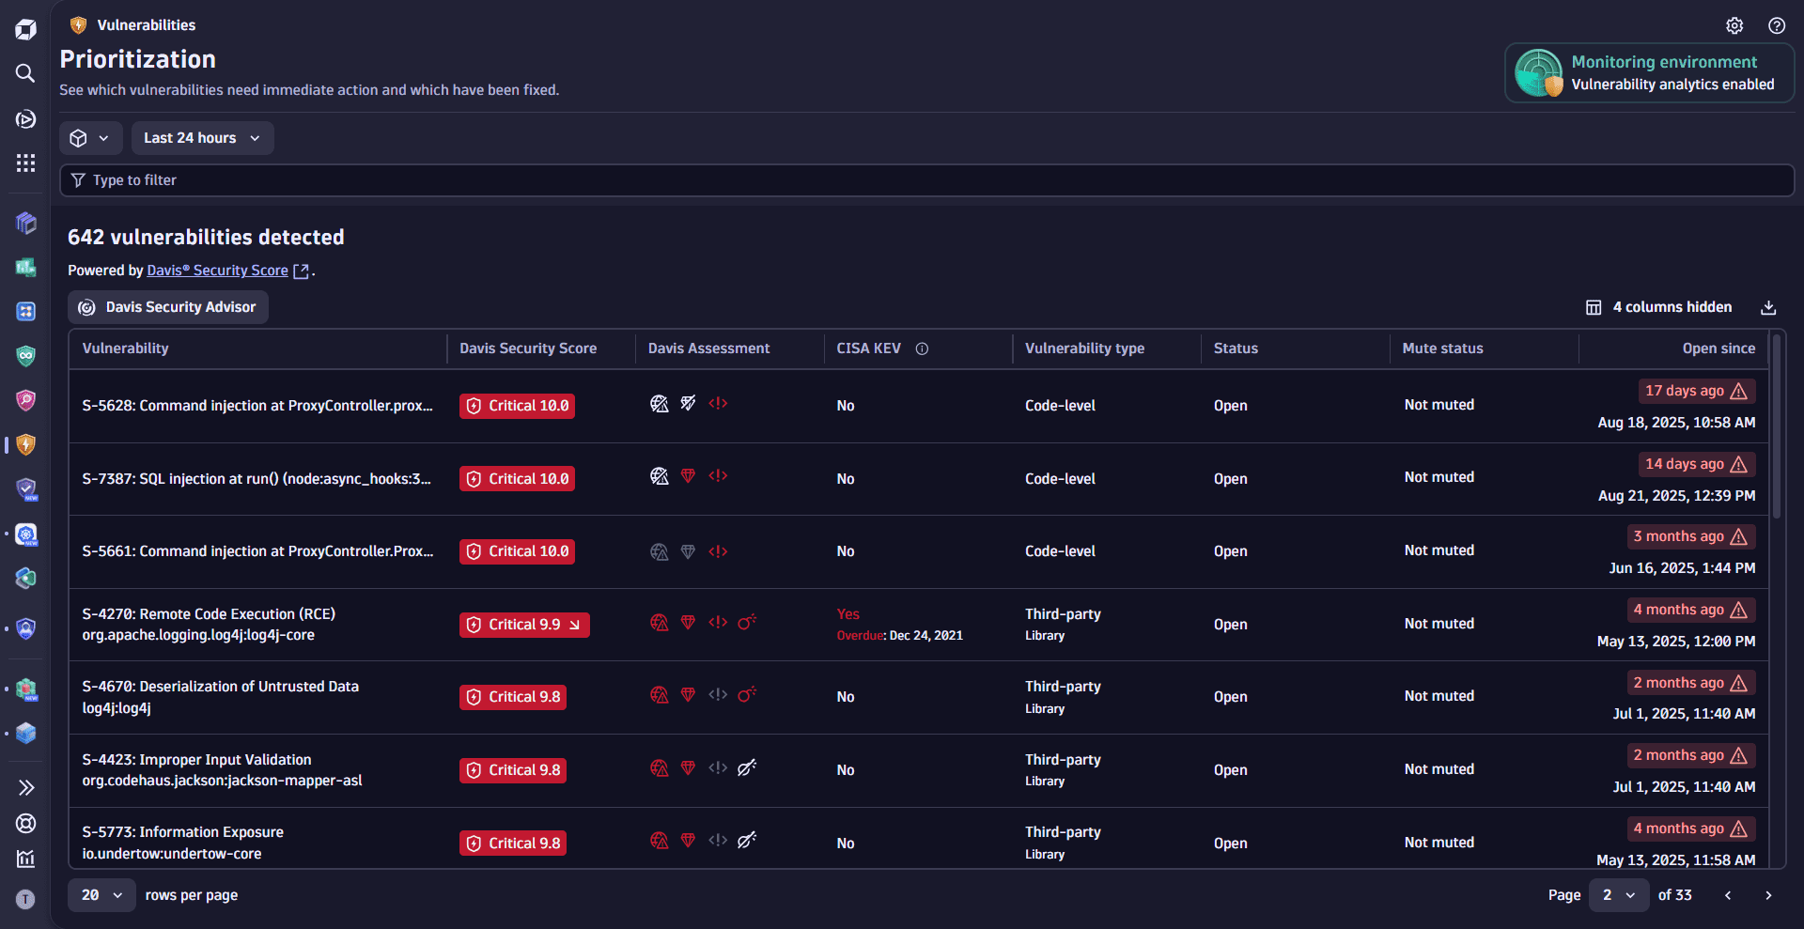Click the Davis Assessment column header

[708, 348]
